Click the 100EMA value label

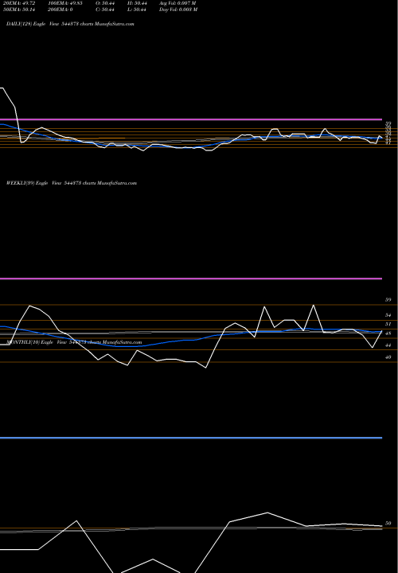tap(64, 3)
